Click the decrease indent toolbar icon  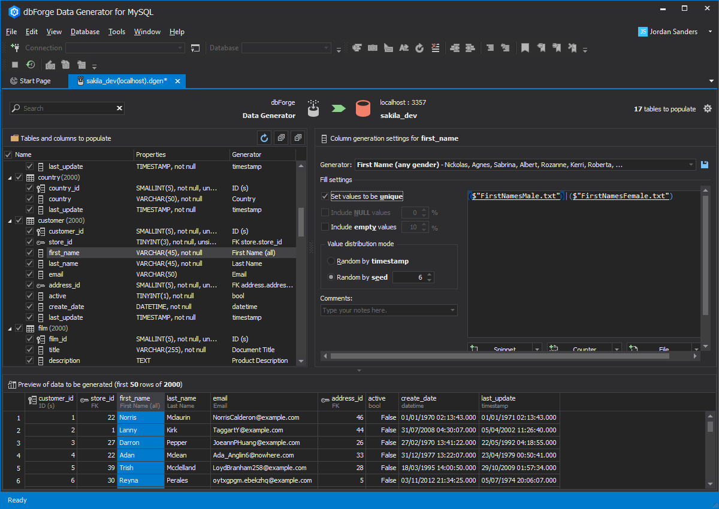point(455,48)
